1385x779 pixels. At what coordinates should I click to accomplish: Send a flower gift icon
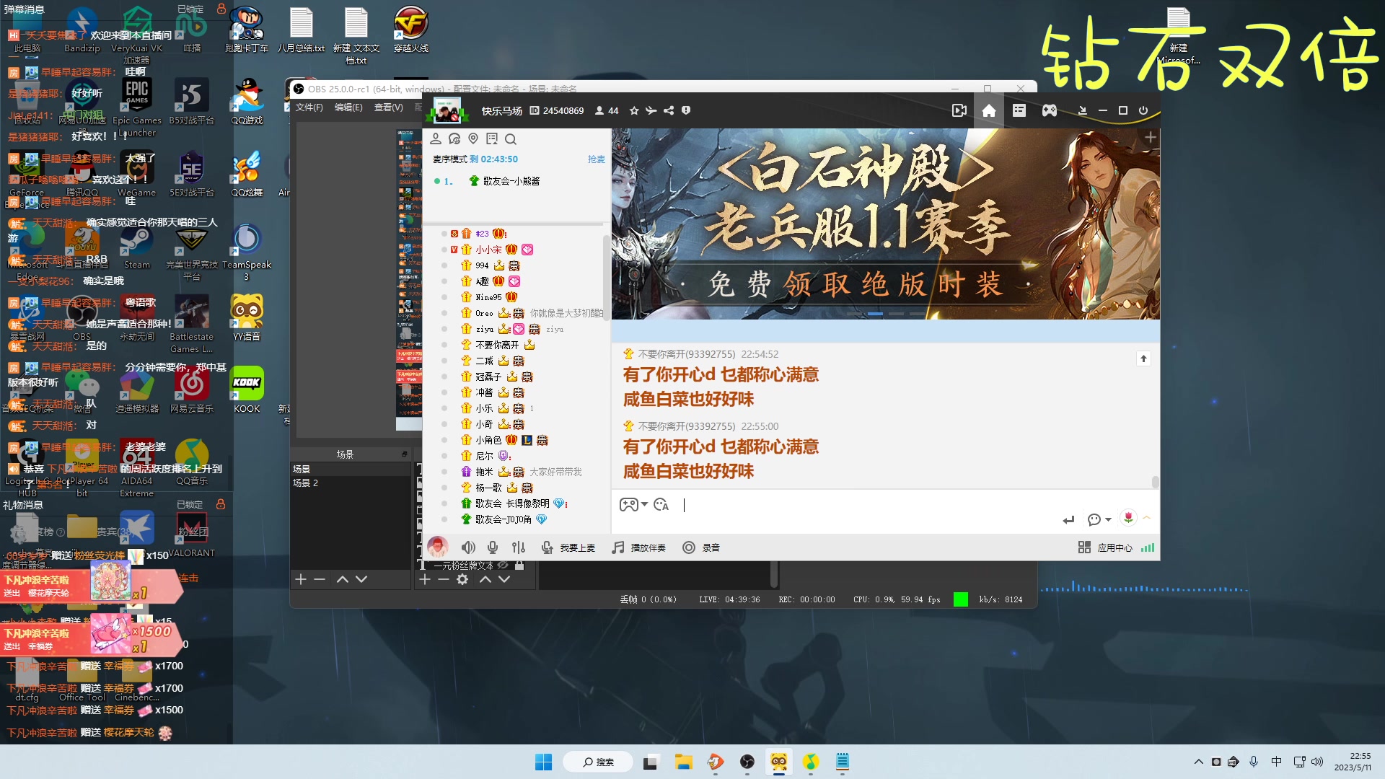1128,518
